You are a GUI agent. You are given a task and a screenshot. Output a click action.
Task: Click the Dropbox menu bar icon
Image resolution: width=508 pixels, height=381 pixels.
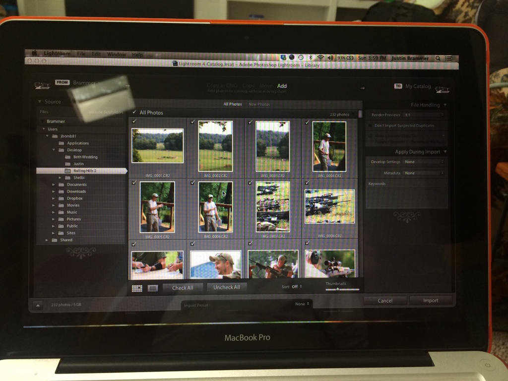click(x=283, y=58)
